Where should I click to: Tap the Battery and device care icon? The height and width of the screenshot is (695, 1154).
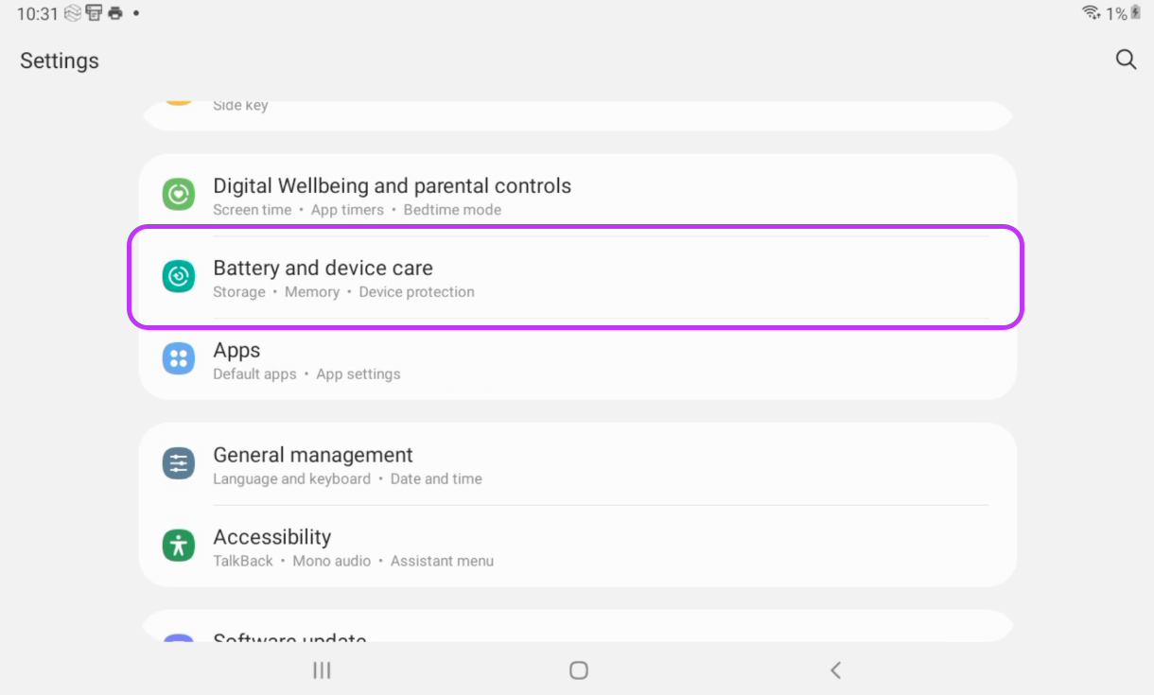click(x=178, y=276)
